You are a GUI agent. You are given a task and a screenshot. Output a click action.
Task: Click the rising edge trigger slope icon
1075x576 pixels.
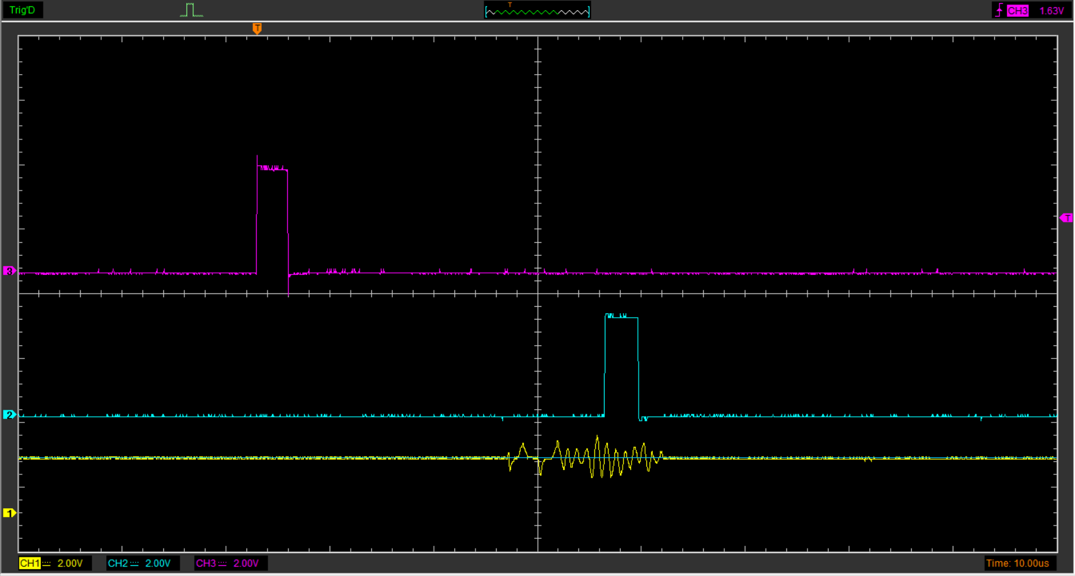999,10
